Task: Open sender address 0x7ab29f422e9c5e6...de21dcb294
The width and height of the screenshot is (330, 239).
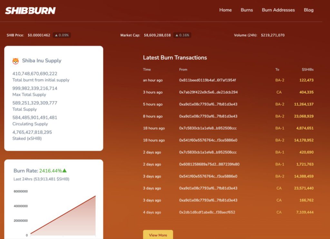Action: point(208,92)
